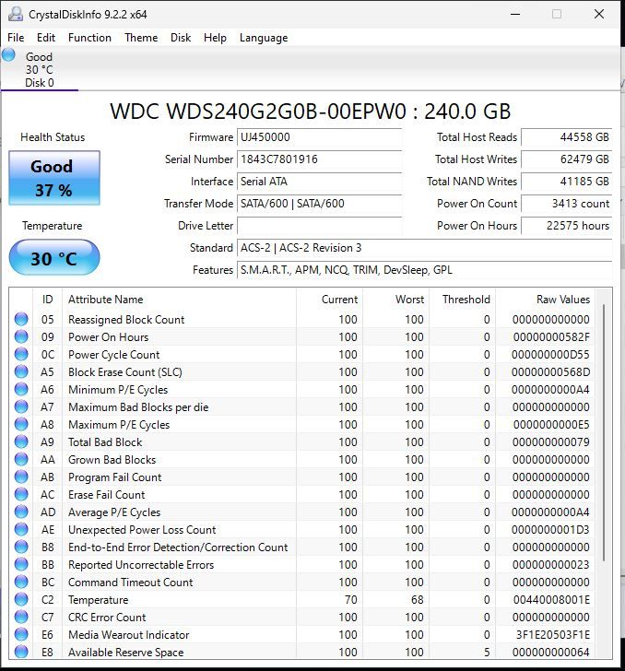The height and width of the screenshot is (671, 625).
Task: Click status orb for Command Timeout Count
Action: pos(21,583)
